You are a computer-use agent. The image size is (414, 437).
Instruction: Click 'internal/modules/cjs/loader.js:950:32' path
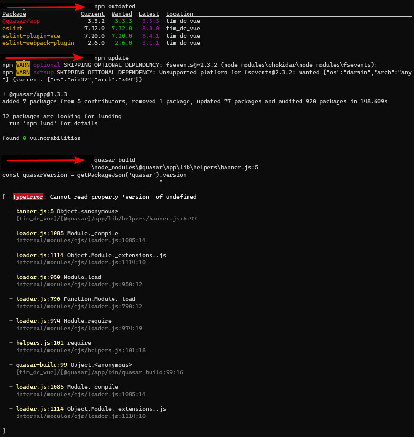(79, 284)
